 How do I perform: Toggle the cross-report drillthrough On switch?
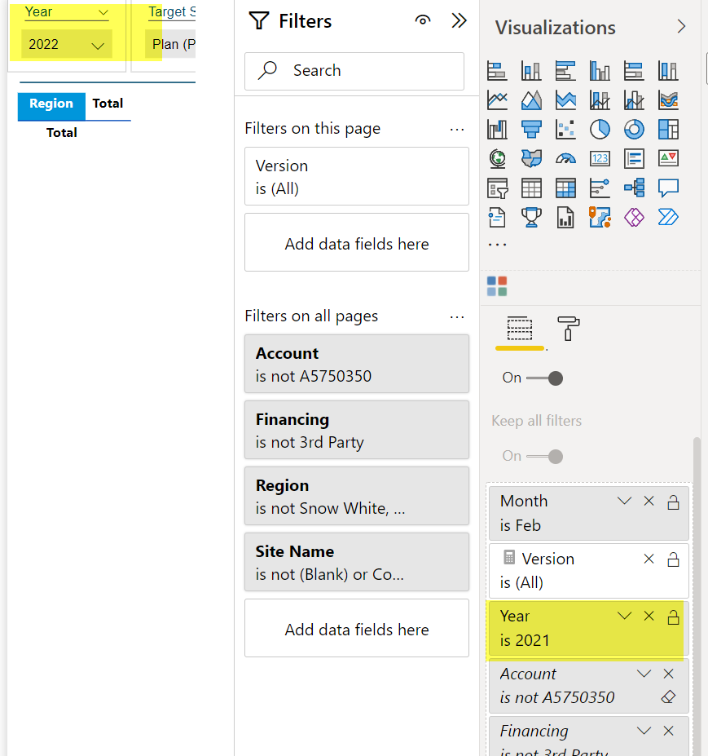coord(545,378)
